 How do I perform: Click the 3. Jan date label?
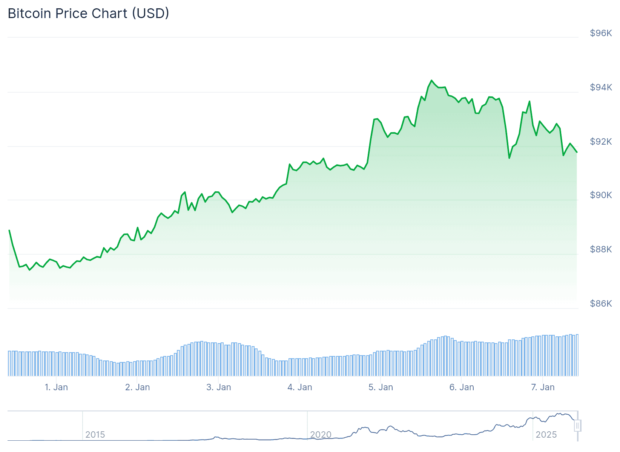(218, 387)
